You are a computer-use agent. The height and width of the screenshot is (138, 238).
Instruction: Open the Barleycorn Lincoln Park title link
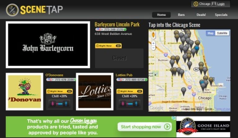117,24
